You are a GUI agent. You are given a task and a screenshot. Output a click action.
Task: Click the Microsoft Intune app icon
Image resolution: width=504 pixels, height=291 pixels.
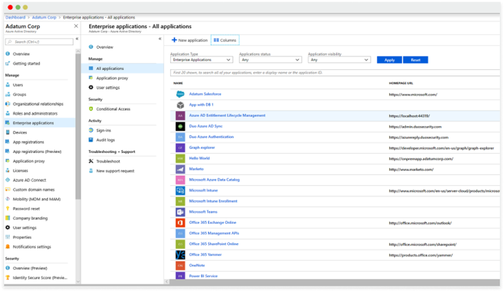[180, 190]
